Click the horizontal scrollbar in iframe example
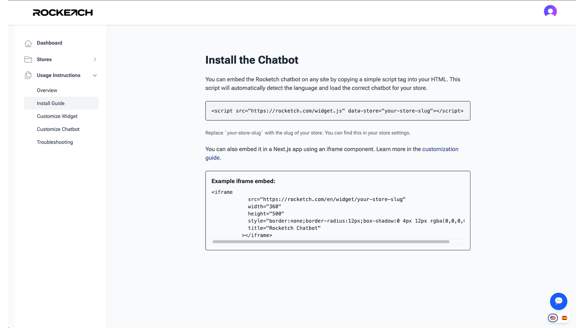This screenshot has width=584, height=328. coord(331,242)
